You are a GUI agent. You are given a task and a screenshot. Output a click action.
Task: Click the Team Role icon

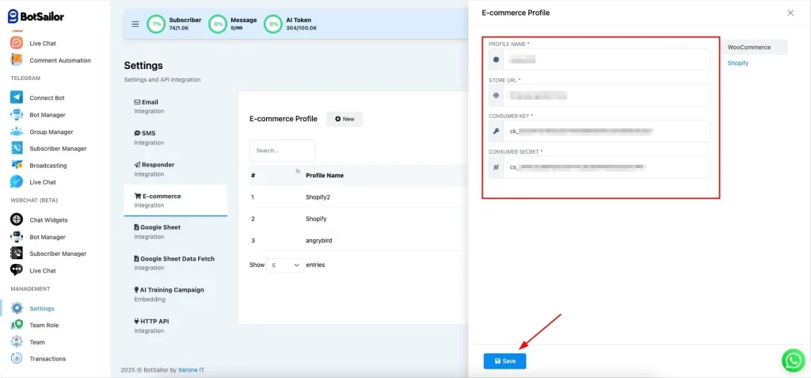pos(17,325)
